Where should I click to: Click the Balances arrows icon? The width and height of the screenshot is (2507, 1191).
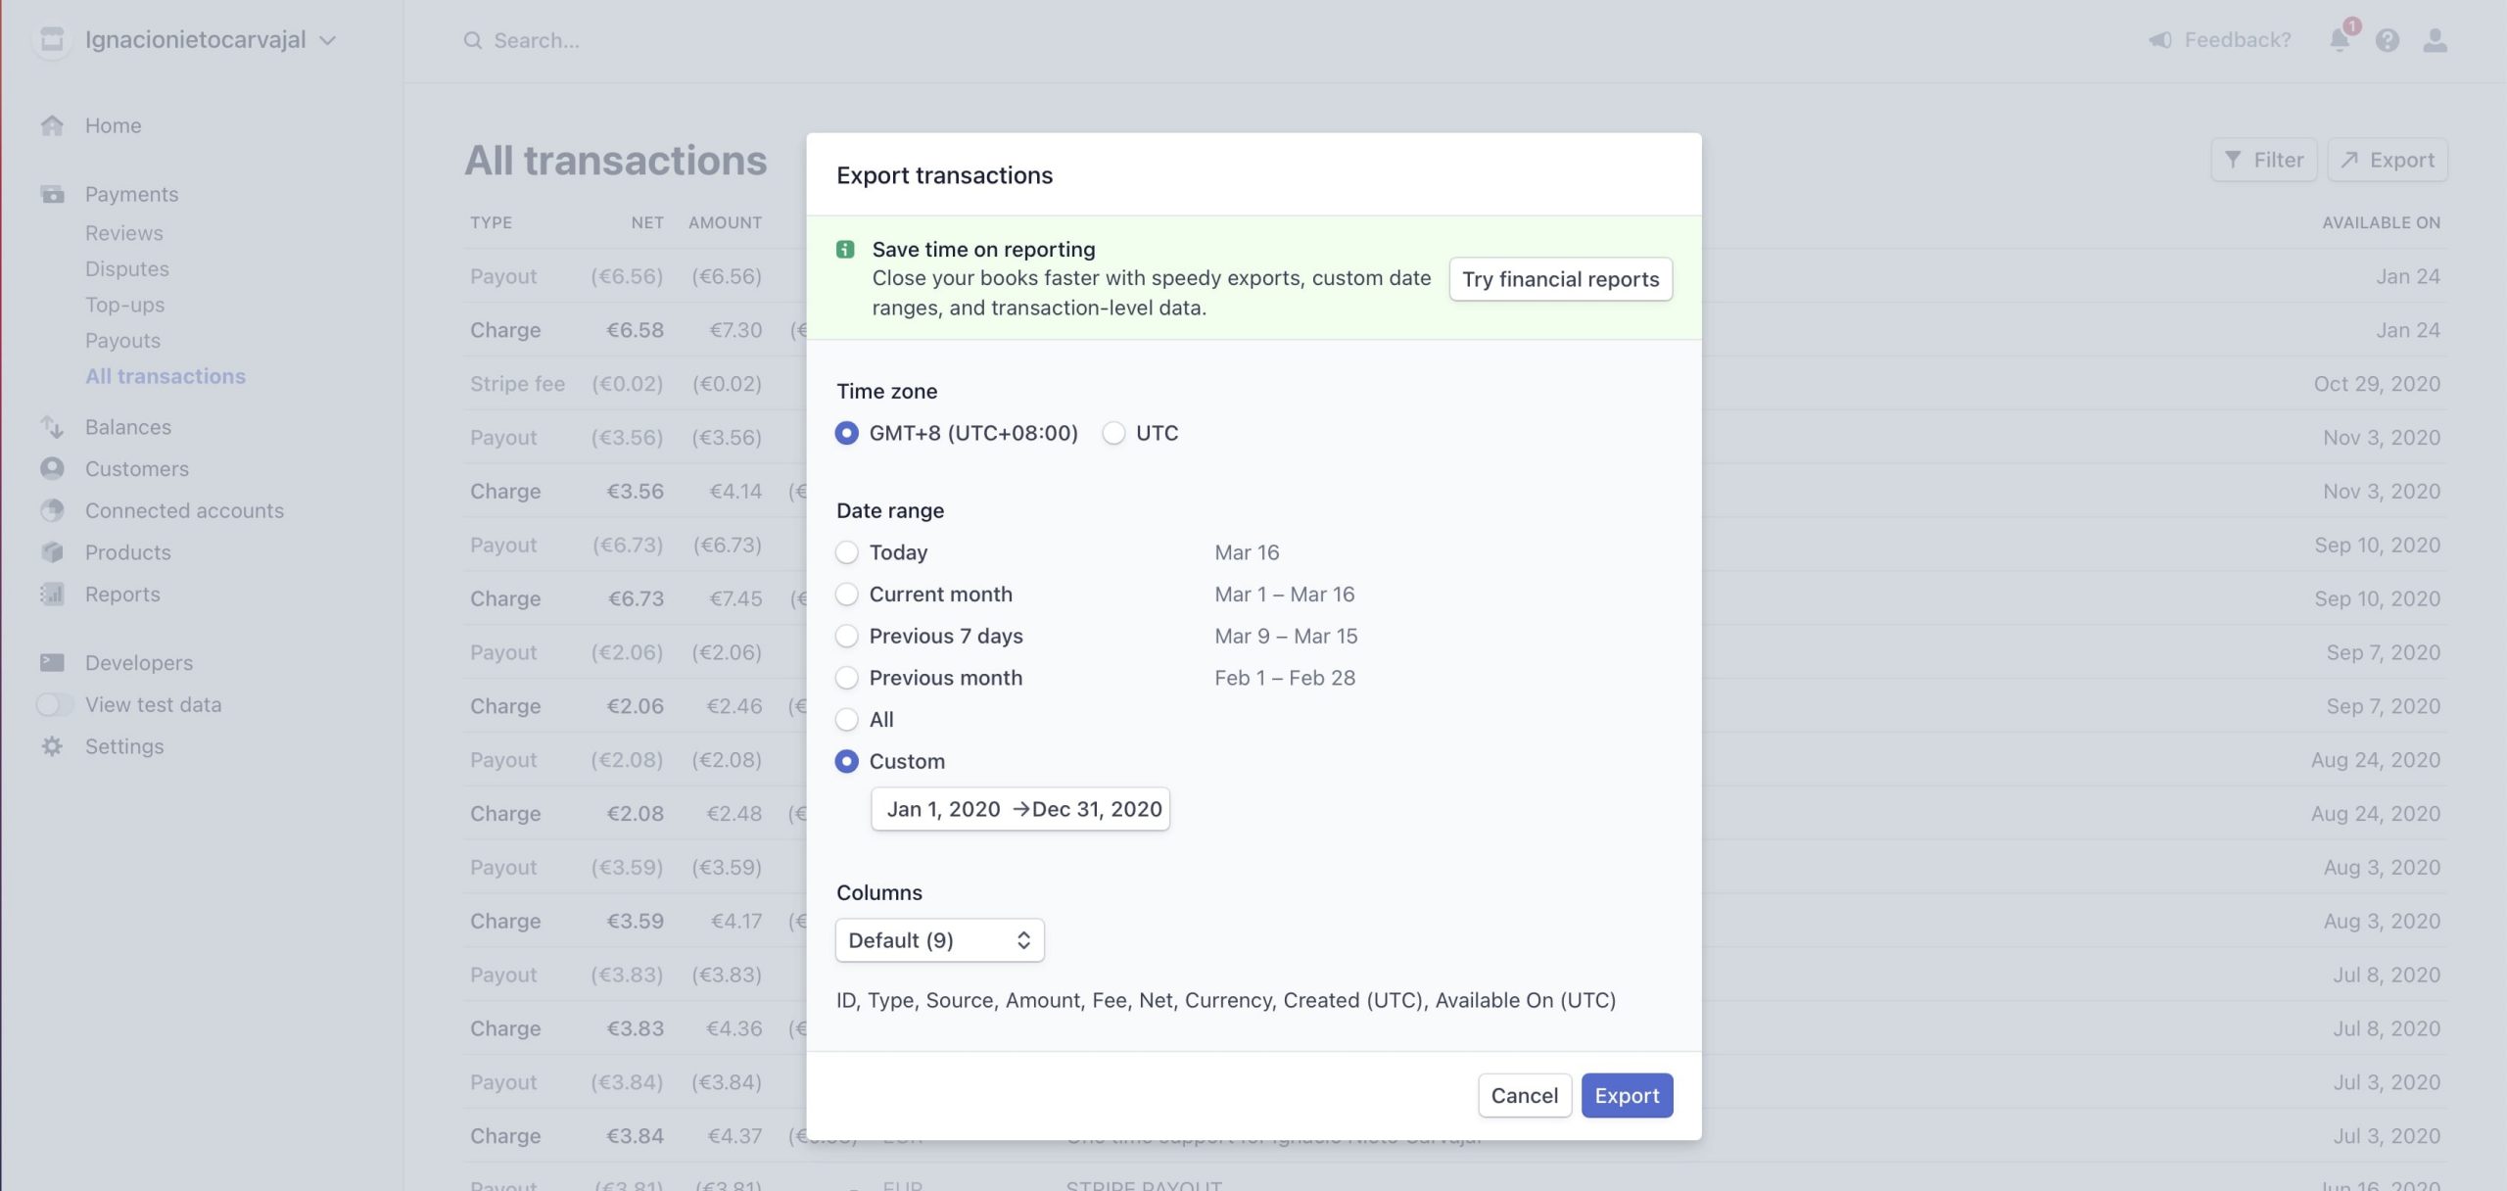coord(52,427)
